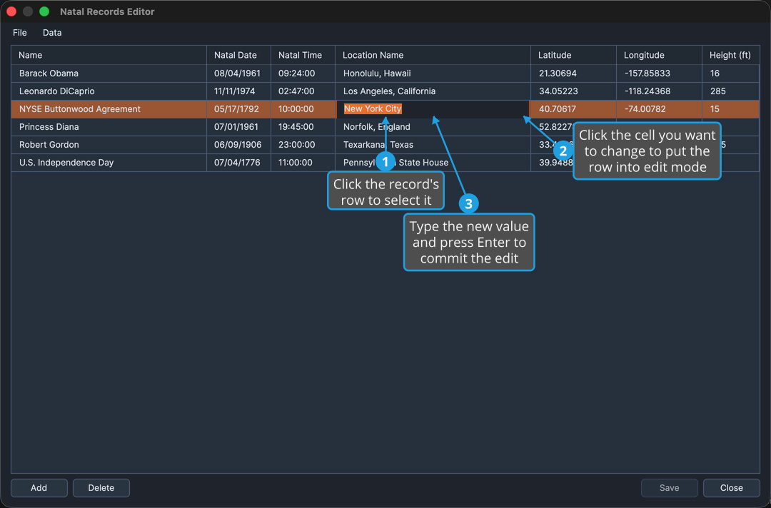This screenshot has width=771, height=508.
Task: Click natal date 06/09/1906
Action: tap(238, 145)
